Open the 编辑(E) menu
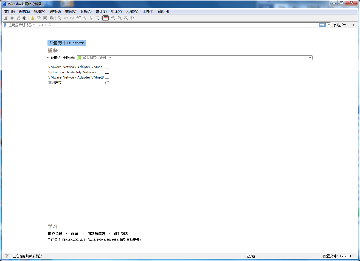The width and height of the screenshot is (360, 261). coord(24,11)
